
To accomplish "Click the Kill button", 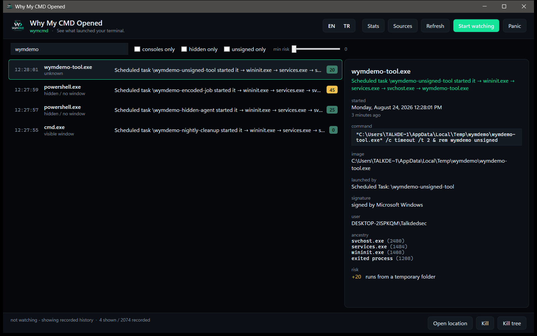I will click(485, 323).
